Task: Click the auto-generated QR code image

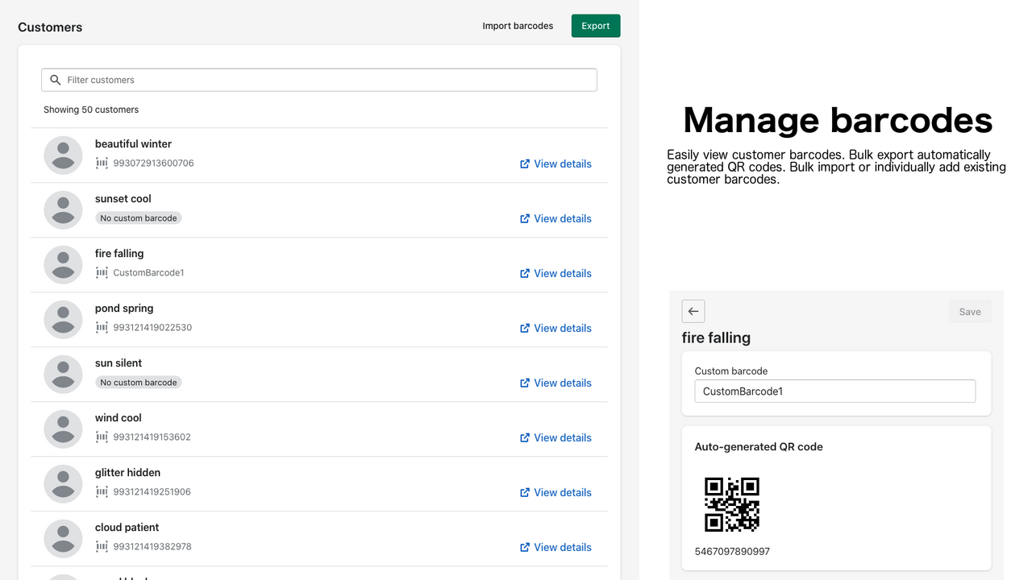Action: (731, 503)
